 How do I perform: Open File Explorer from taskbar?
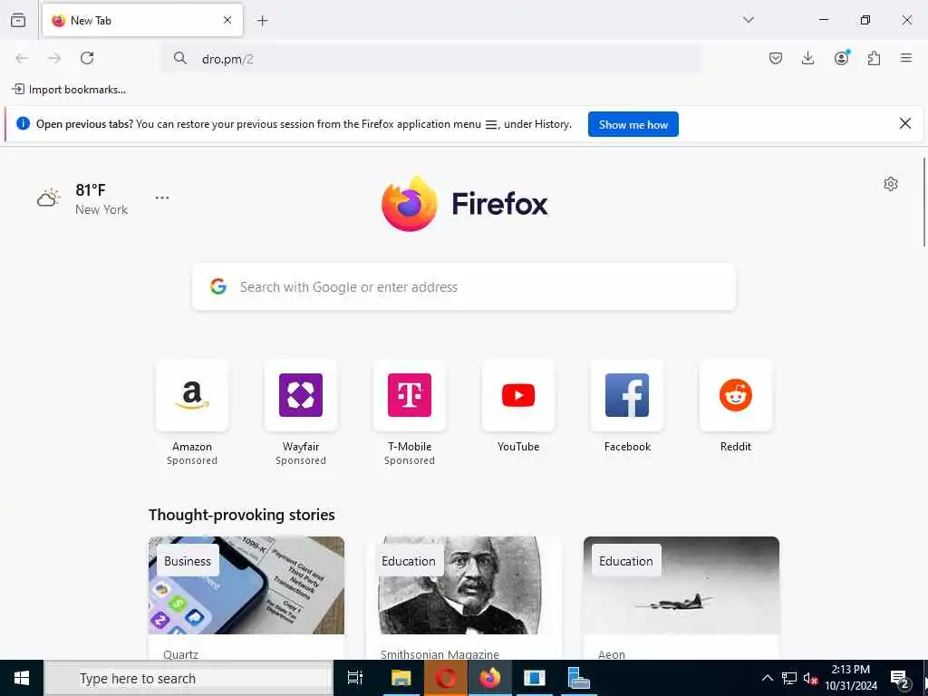click(401, 678)
